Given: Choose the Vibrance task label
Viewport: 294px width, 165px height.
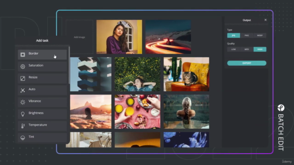Looking at the screenshot, I should tap(35, 101).
